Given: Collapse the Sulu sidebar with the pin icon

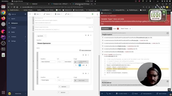Looking at the screenshot, I should pos(25,14).
